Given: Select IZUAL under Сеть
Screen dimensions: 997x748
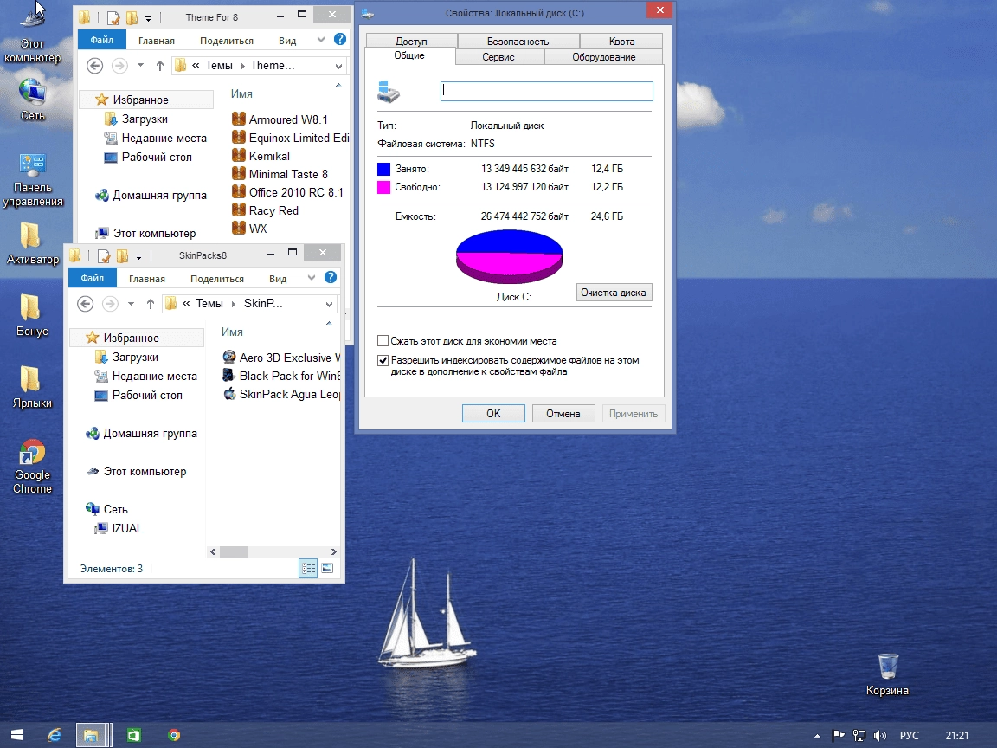Looking at the screenshot, I should (x=119, y=529).
